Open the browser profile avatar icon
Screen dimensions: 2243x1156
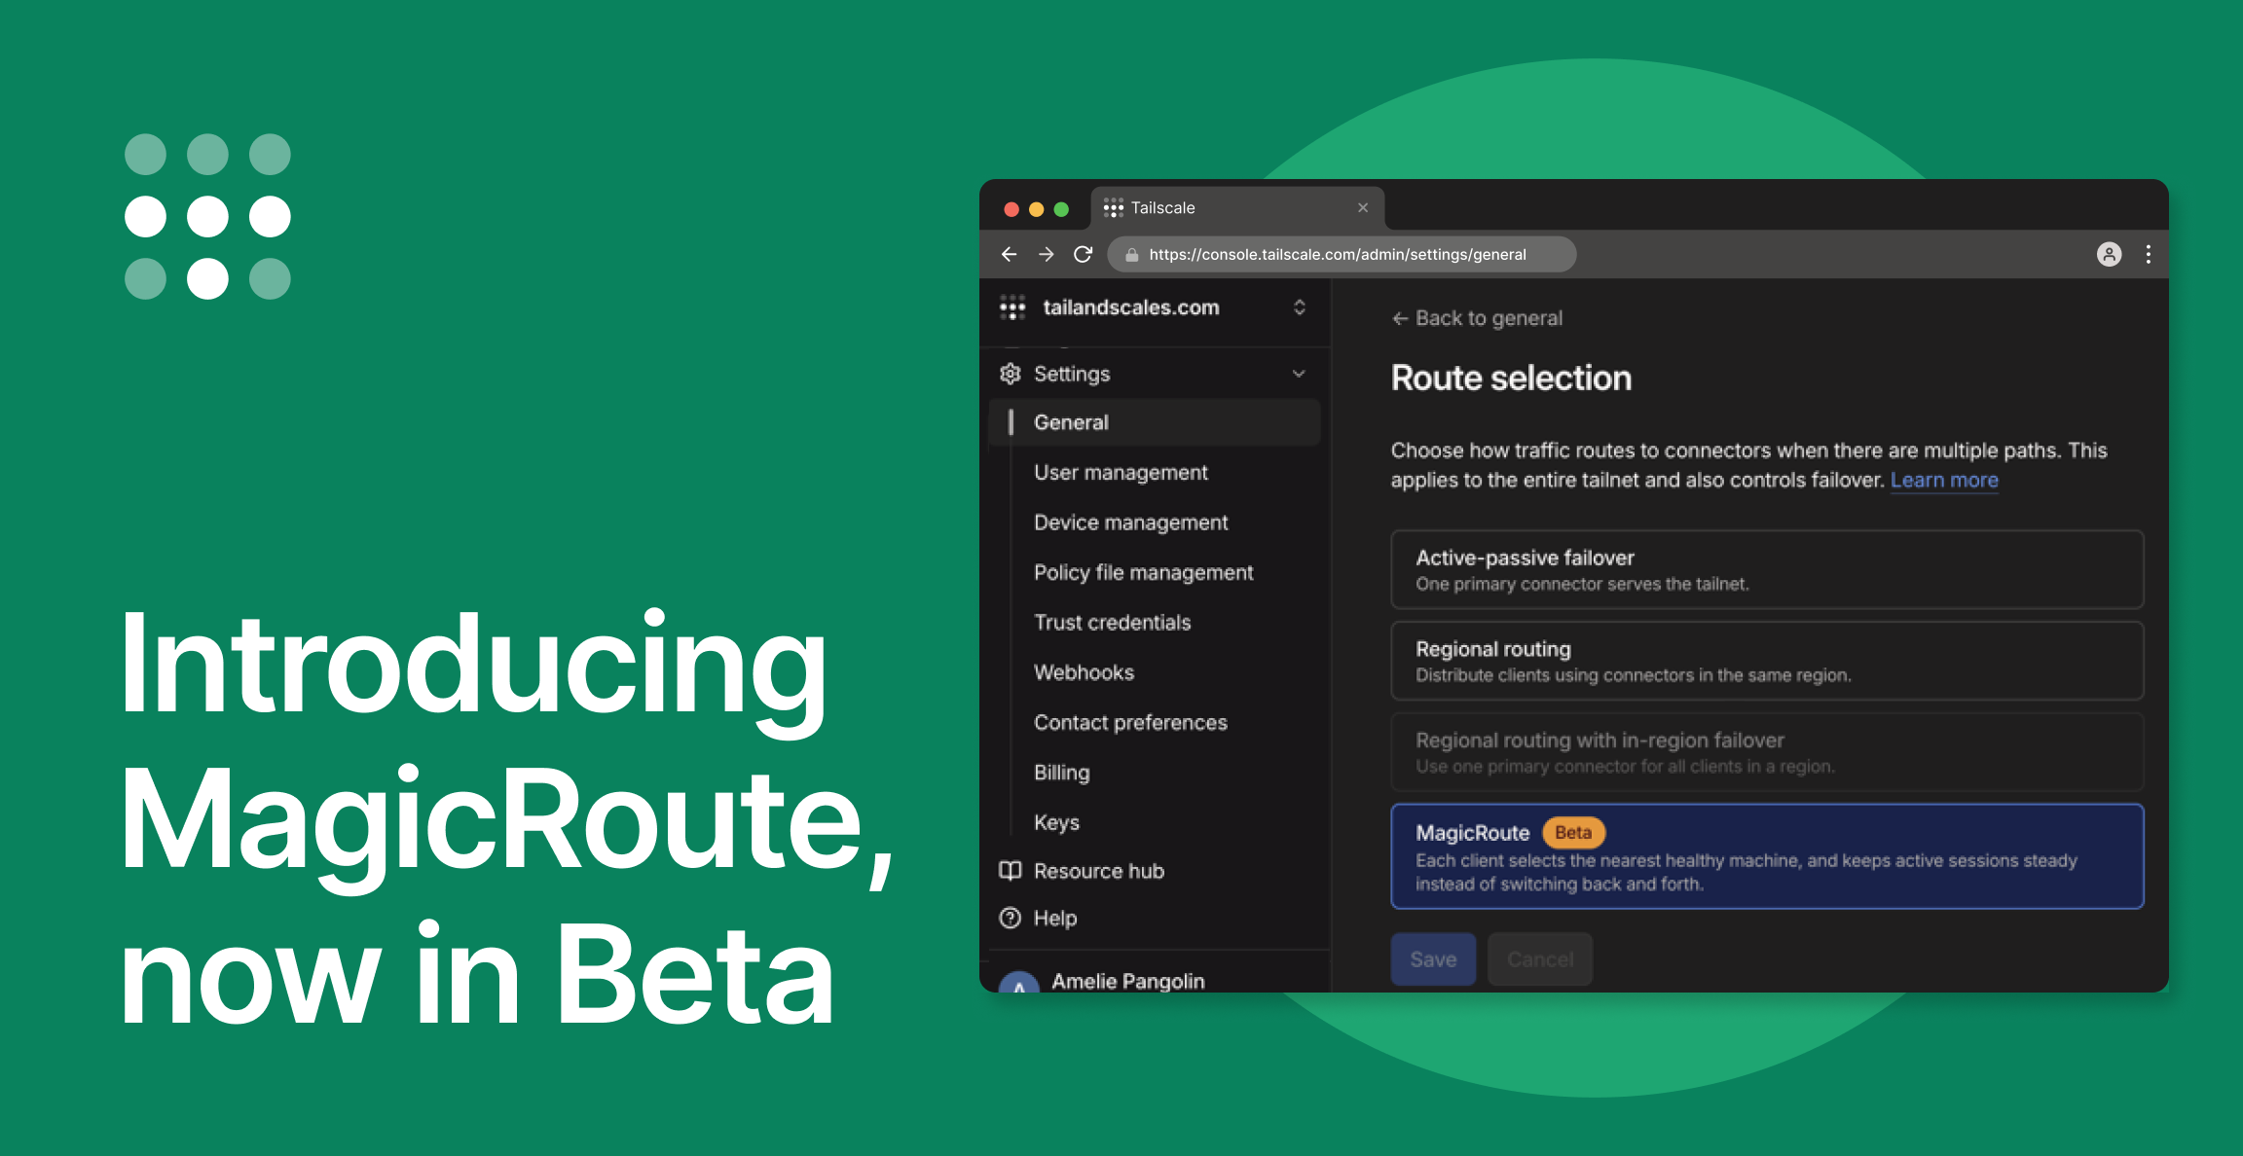tap(2109, 254)
